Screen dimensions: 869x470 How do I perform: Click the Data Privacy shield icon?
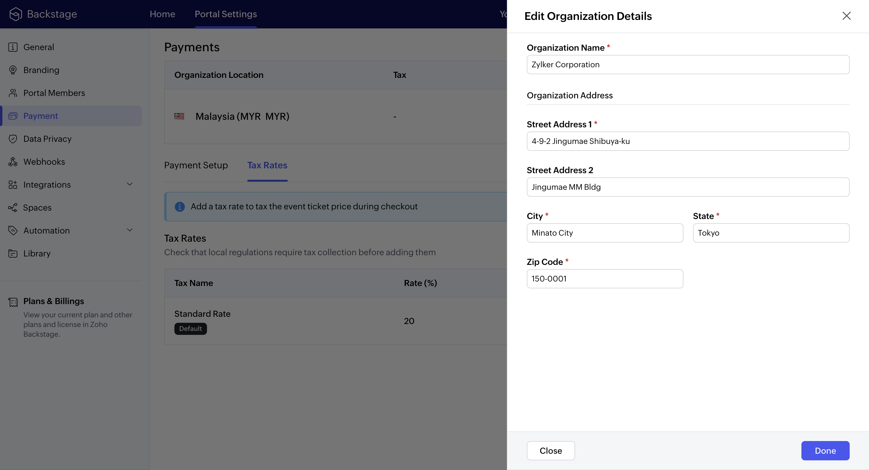tap(13, 138)
